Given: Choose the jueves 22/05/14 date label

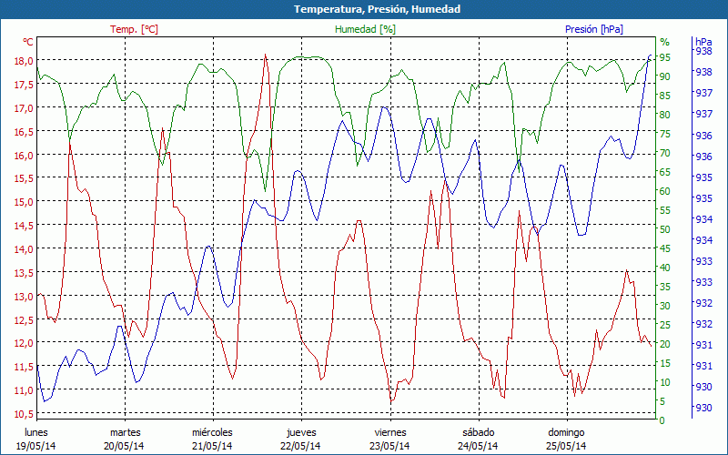Looking at the screenshot, I should pos(301,439).
